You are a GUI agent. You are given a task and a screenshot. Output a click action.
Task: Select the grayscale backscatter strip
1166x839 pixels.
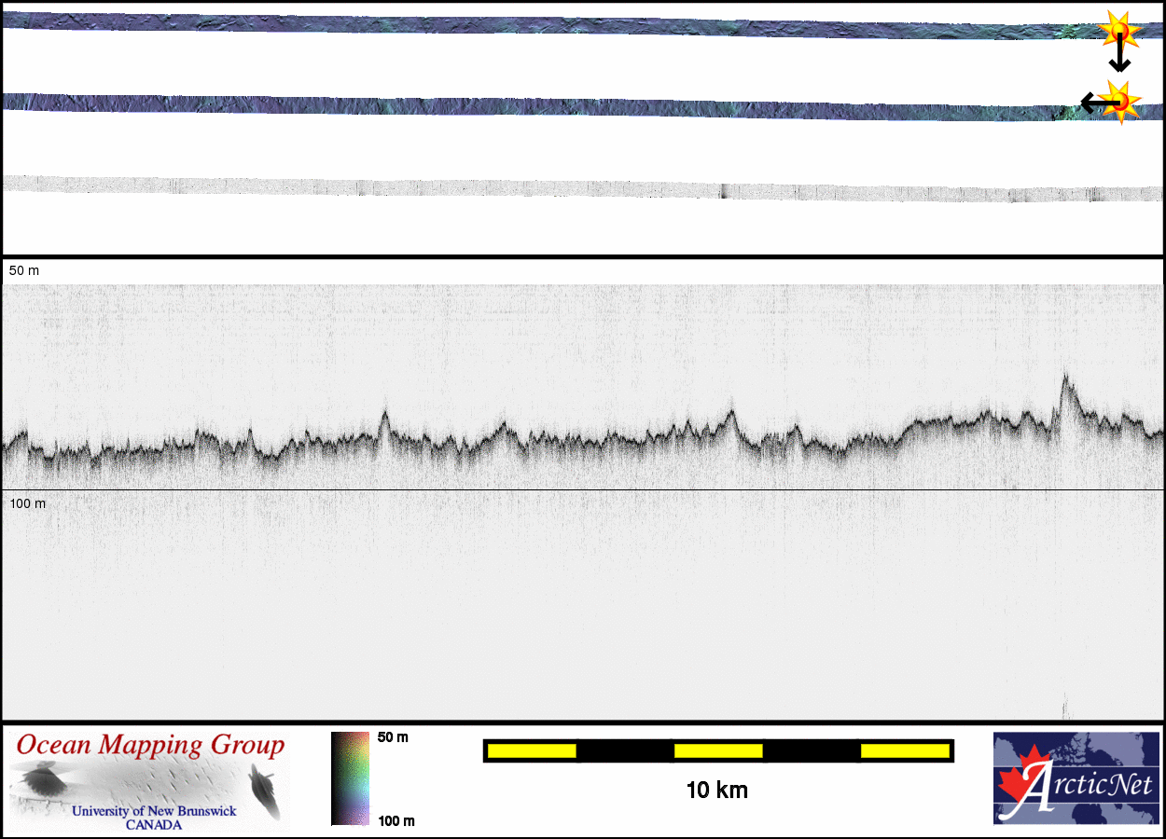click(560, 186)
